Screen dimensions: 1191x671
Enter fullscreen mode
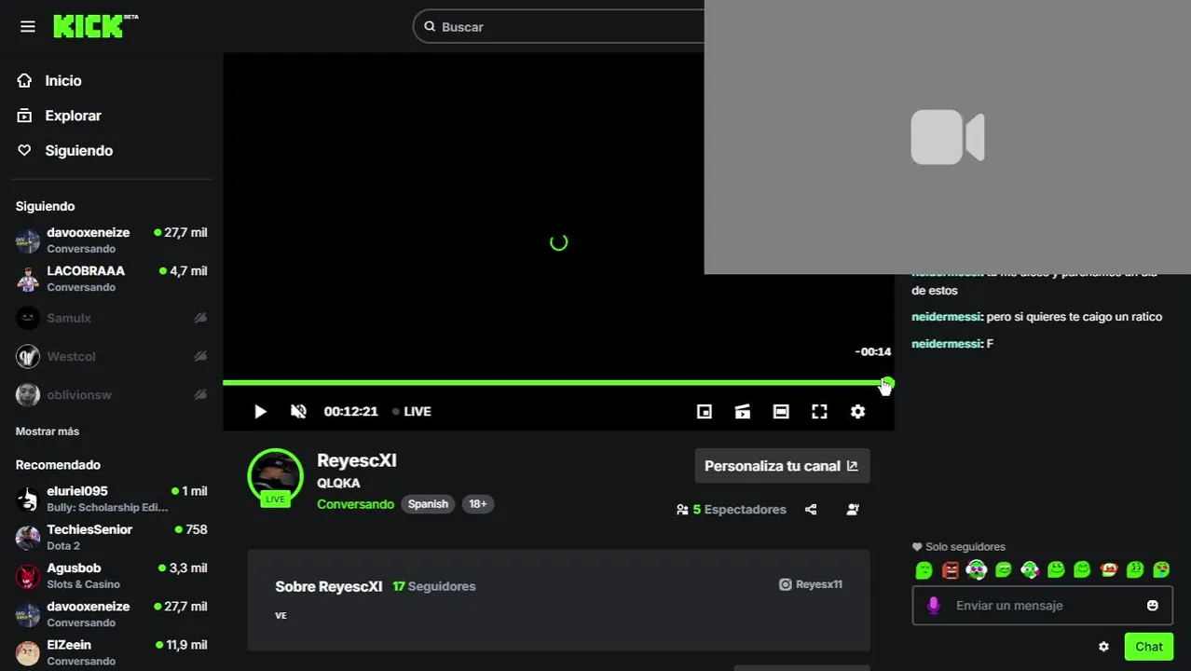pos(819,411)
